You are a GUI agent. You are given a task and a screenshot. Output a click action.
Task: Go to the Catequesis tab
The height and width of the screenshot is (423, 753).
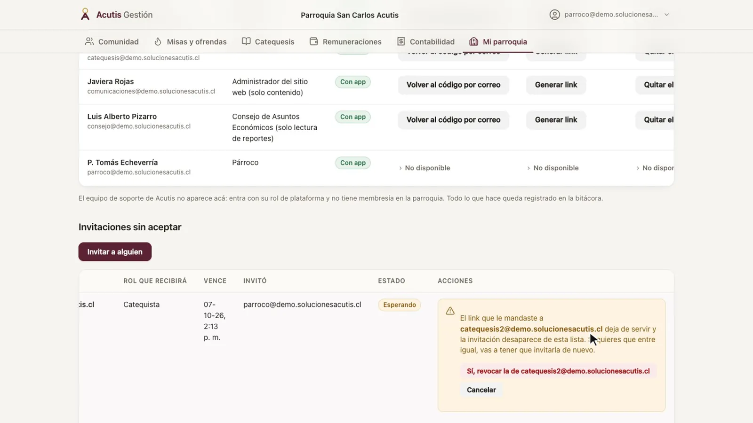[x=268, y=41]
